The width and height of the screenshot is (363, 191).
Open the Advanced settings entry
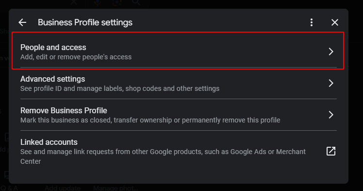click(179, 83)
